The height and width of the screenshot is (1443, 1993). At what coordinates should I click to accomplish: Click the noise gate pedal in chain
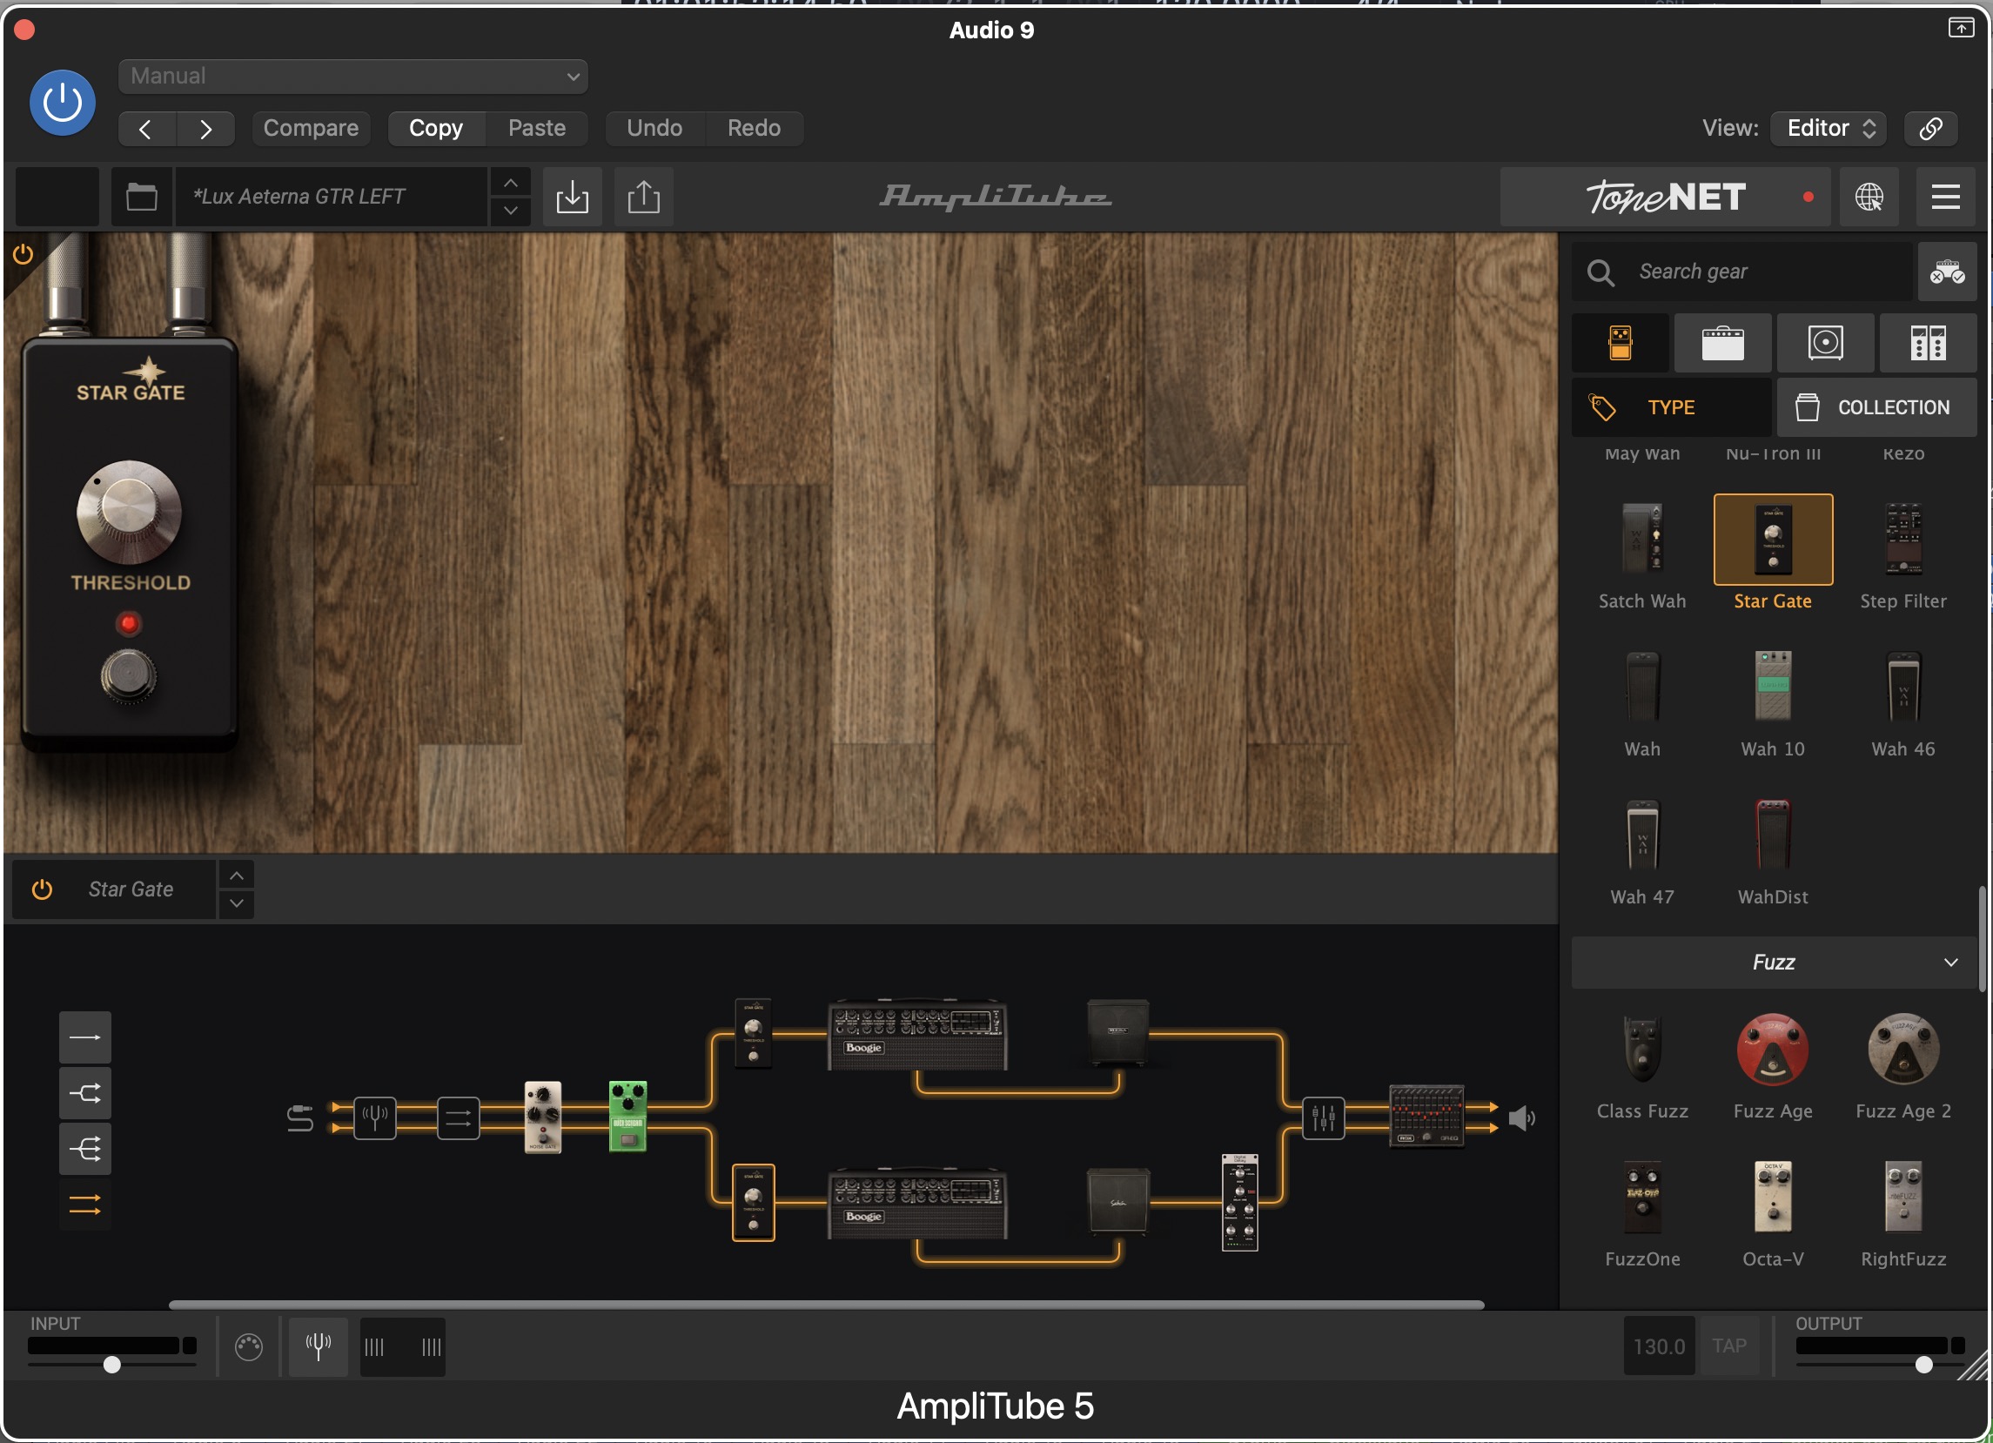(x=542, y=1116)
